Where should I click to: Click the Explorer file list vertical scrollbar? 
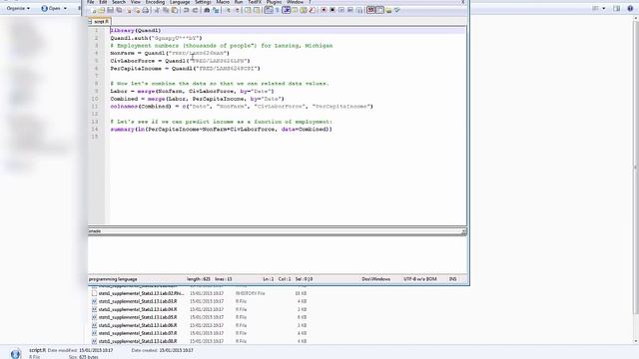[x=636, y=179]
